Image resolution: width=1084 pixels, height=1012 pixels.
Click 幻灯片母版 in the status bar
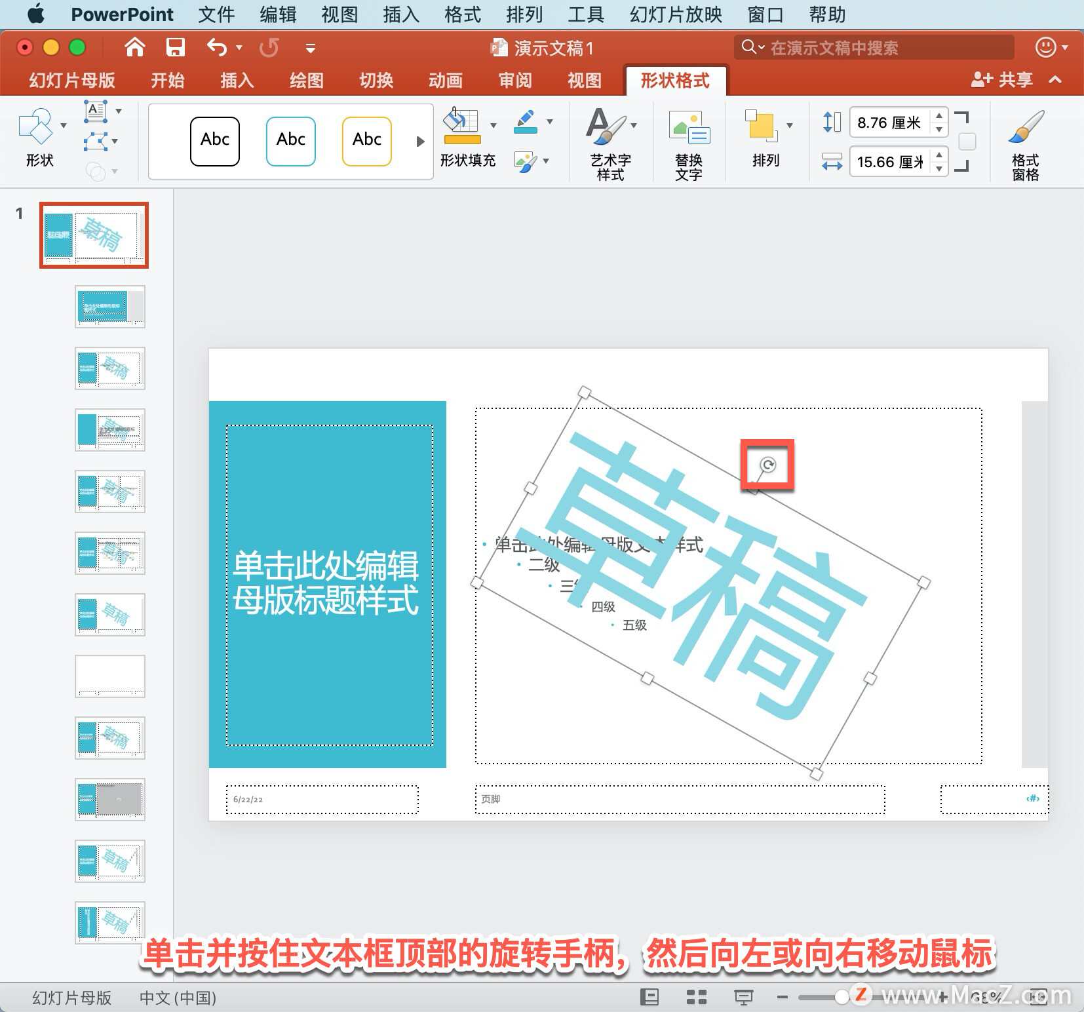72,998
